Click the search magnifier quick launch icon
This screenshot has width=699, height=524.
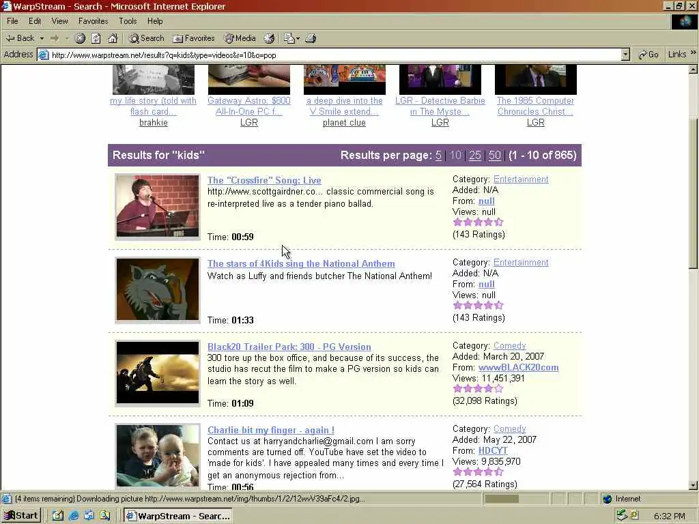[x=104, y=516]
